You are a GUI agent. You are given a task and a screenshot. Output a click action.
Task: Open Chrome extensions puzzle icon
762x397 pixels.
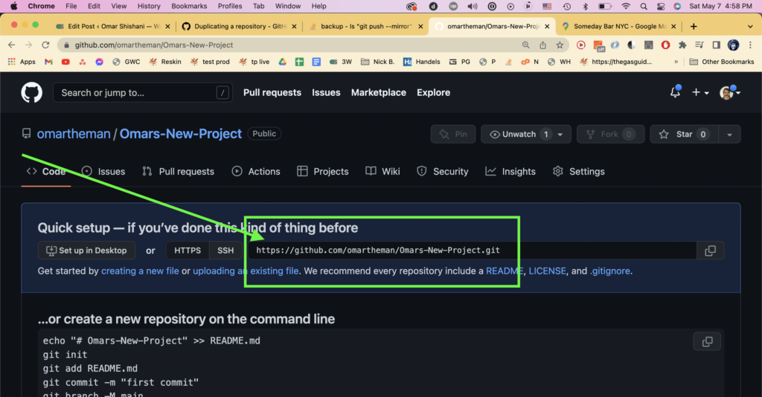coord(682,45)
